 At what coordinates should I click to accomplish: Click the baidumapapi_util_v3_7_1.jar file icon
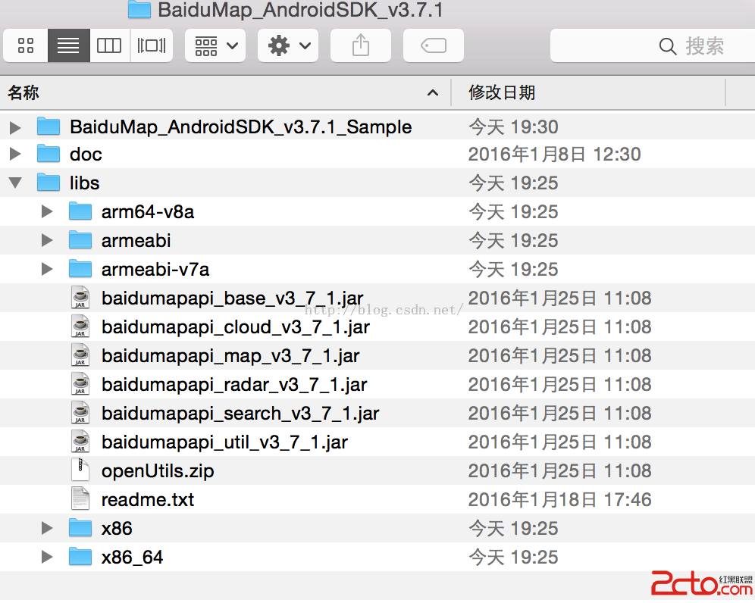80,442
